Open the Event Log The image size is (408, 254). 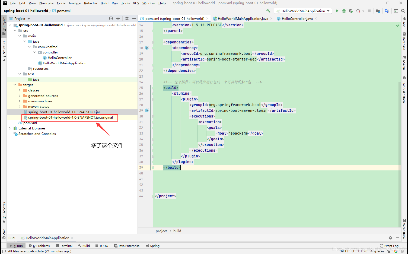389,246
